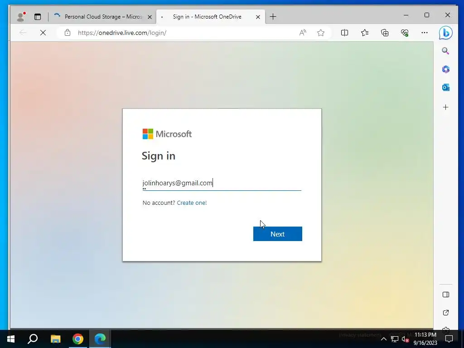
Task: Open the Favorites list
Action: pos(365,33)
